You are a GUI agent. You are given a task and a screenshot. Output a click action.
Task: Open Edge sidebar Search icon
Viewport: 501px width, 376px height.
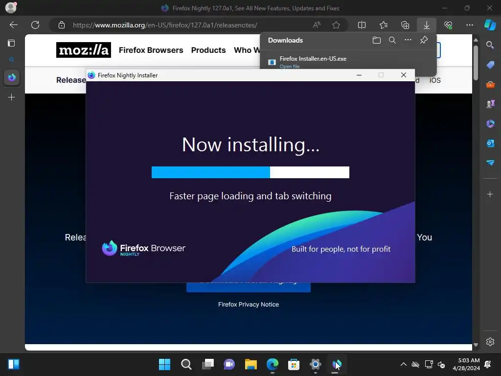pyautogui.click(x=490, y=45)
